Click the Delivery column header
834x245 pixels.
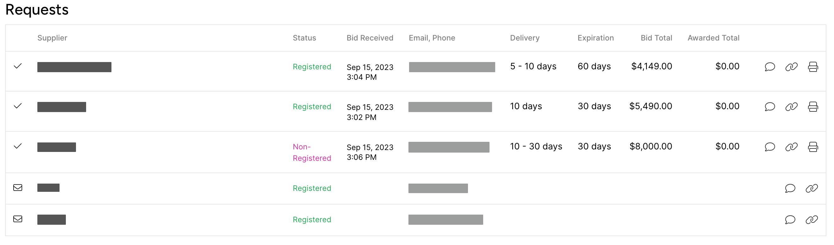click(525, 38)
